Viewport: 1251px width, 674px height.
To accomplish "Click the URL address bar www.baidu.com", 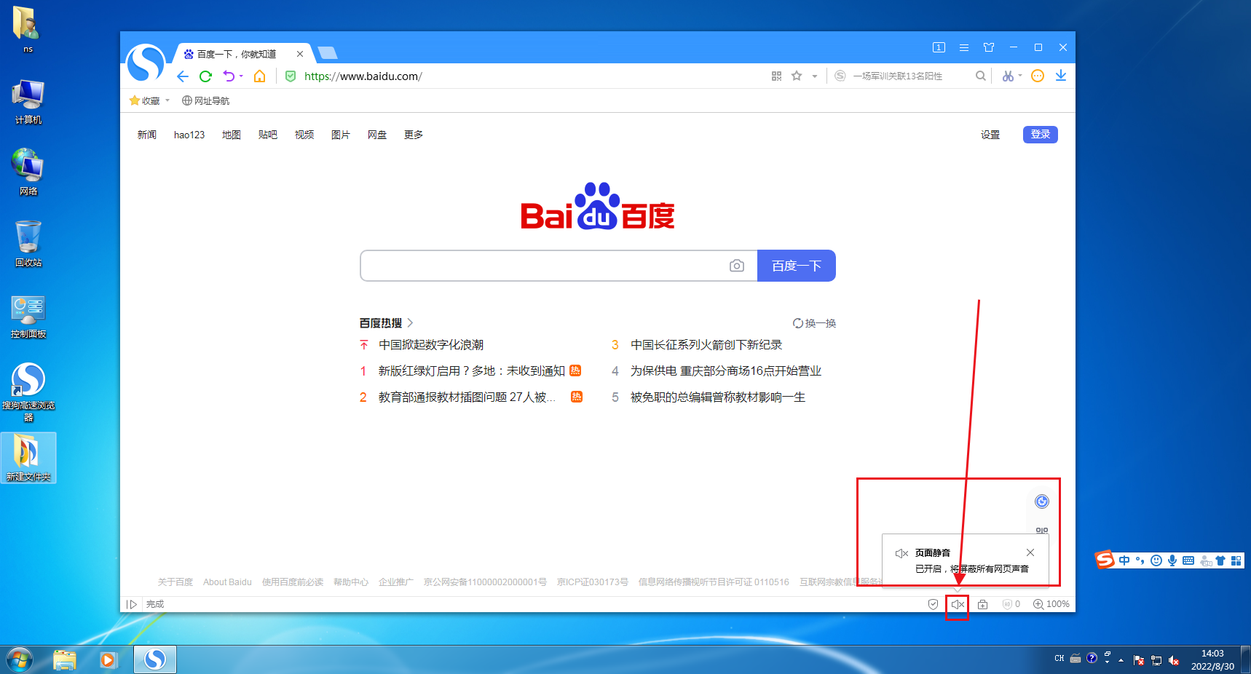I will [x=363, y=76].
